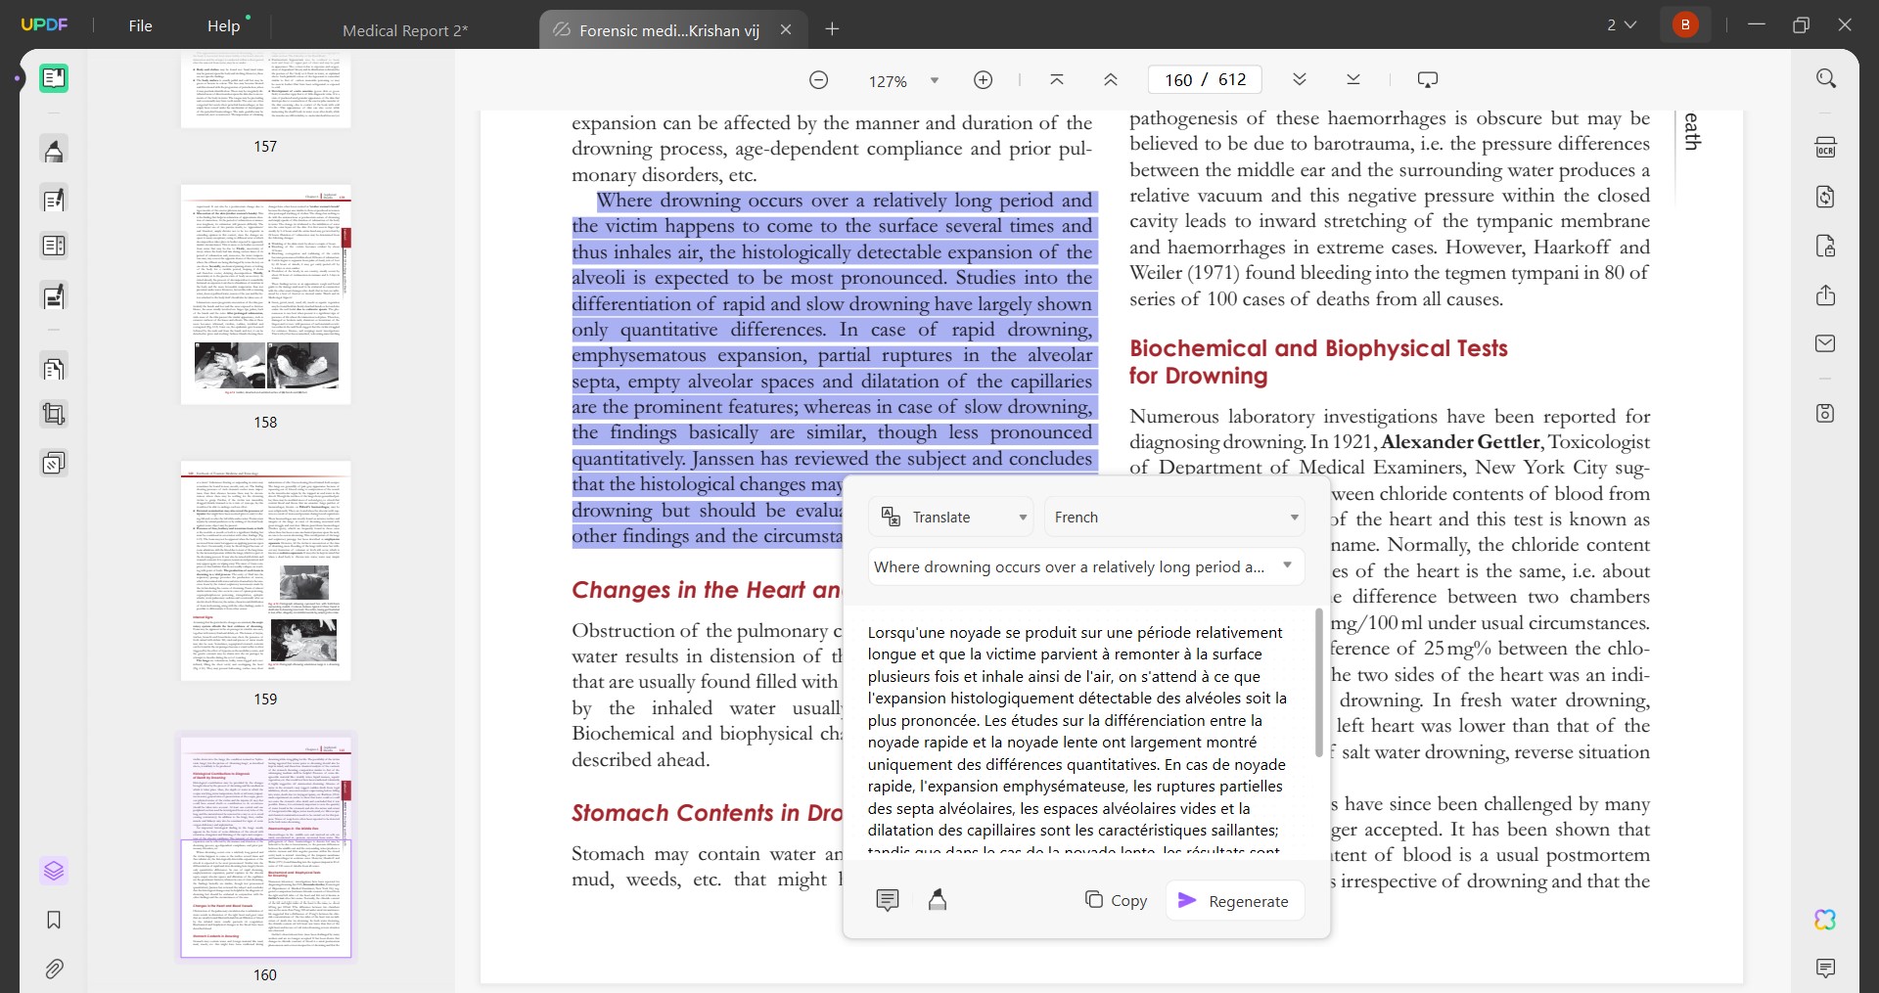Screen dimensions: 1879x993
Task: Open the File menu
Action: [x=141, y=25]
